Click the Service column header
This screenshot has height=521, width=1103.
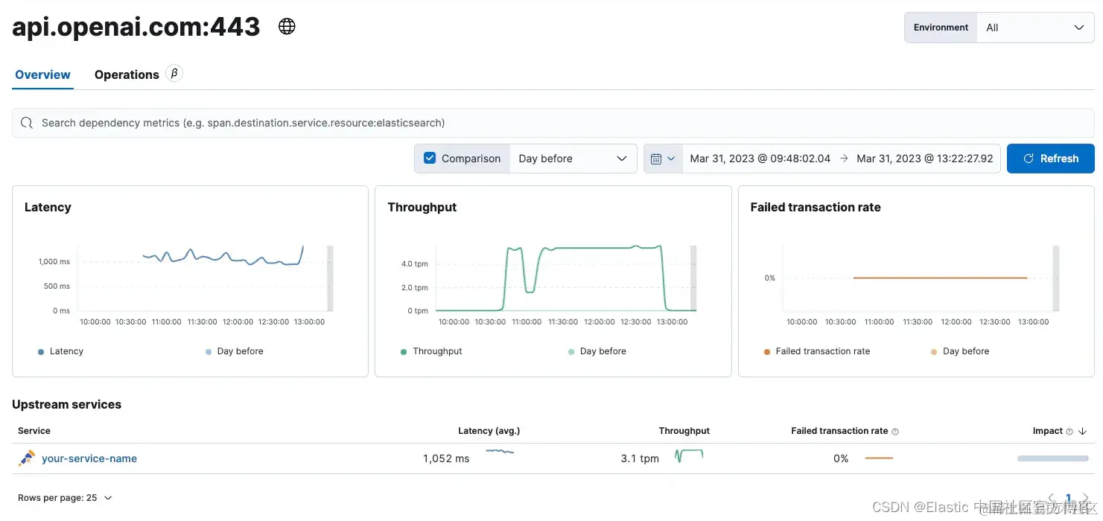point(34,431)
